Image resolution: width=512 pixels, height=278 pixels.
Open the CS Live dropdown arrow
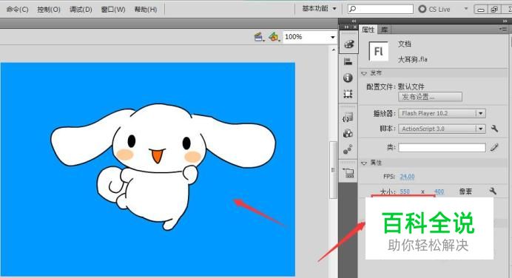tap(466, 9)
